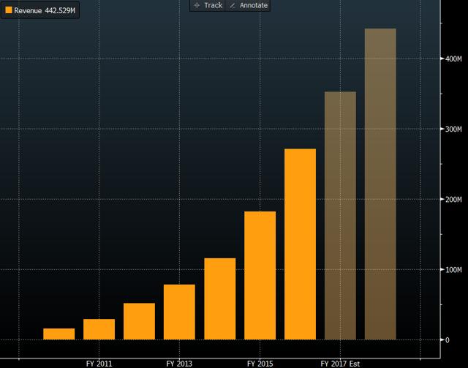
Task: Select the shortest orange bar before FY 2011
Action: tap(58, 334)
